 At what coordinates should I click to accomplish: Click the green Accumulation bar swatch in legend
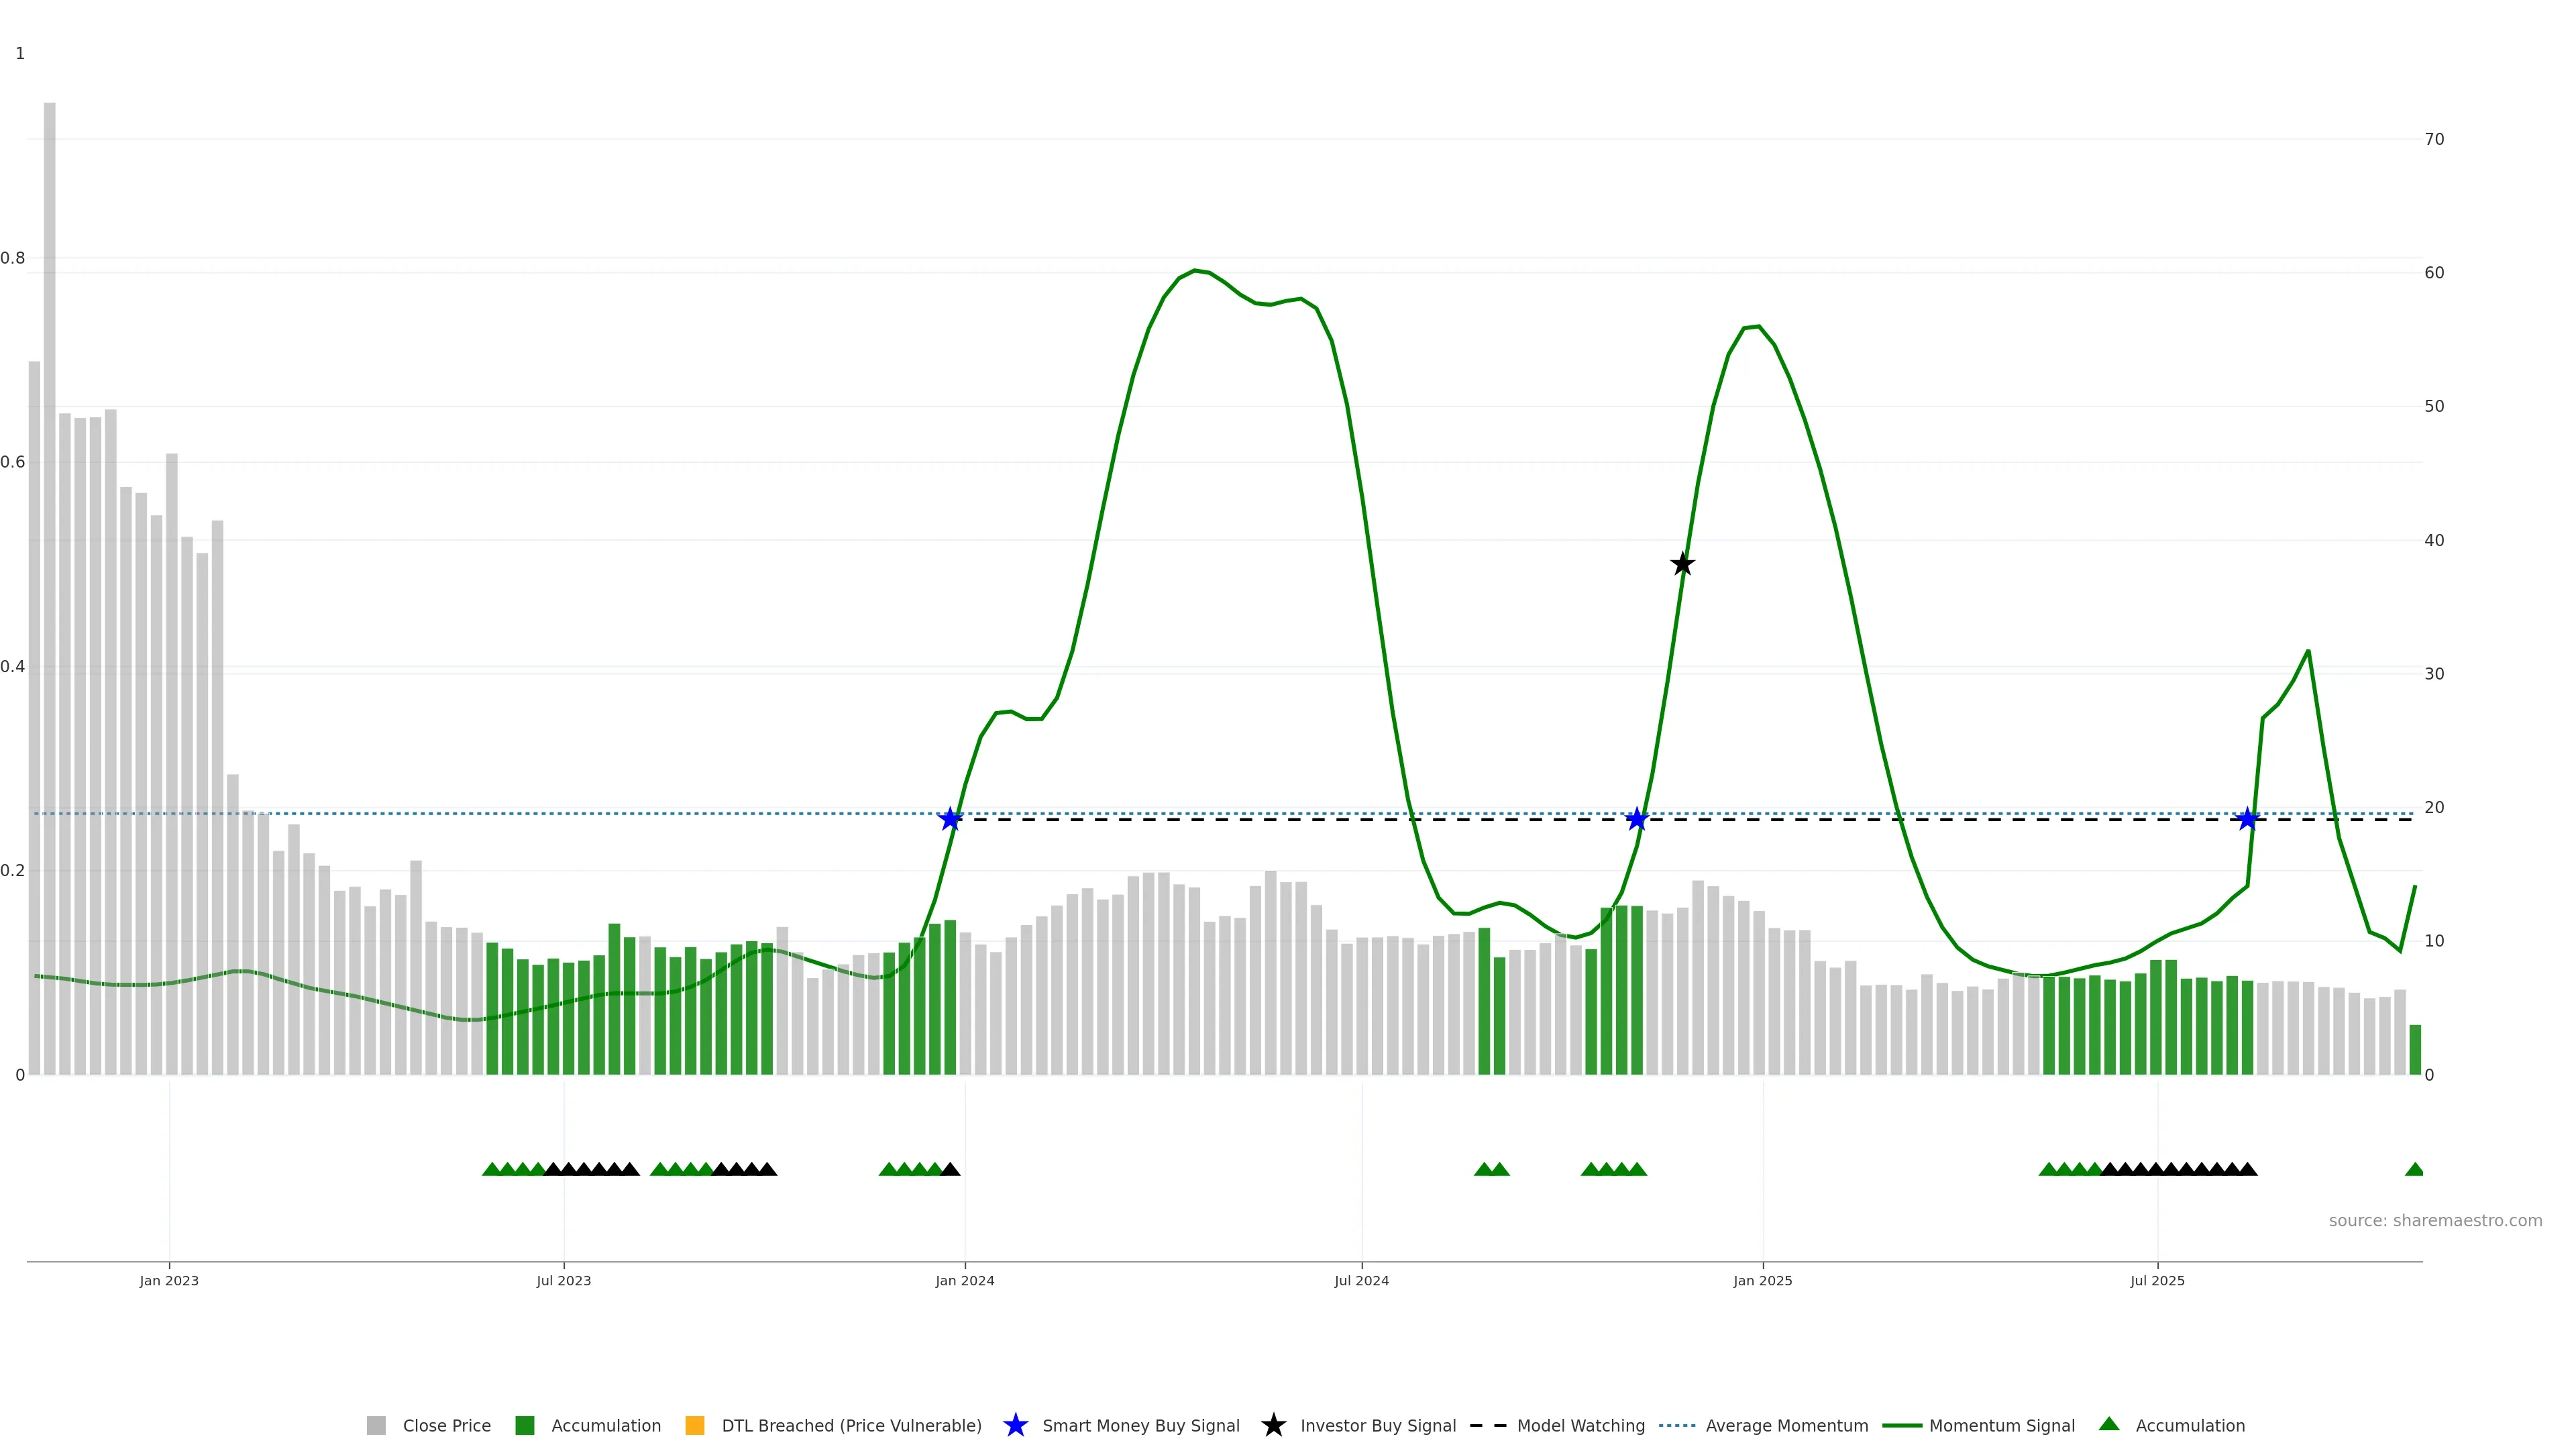coord(525,1425)
